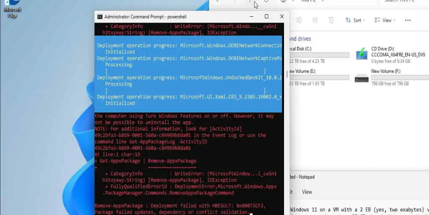The width and height of the screenshot is (429, 215).
Task: Select the New Volume (E:) label
Action: click(302, 71)
